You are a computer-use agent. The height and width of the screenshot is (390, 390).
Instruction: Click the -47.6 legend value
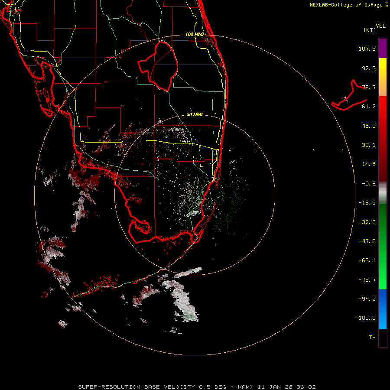click(367, 241)
